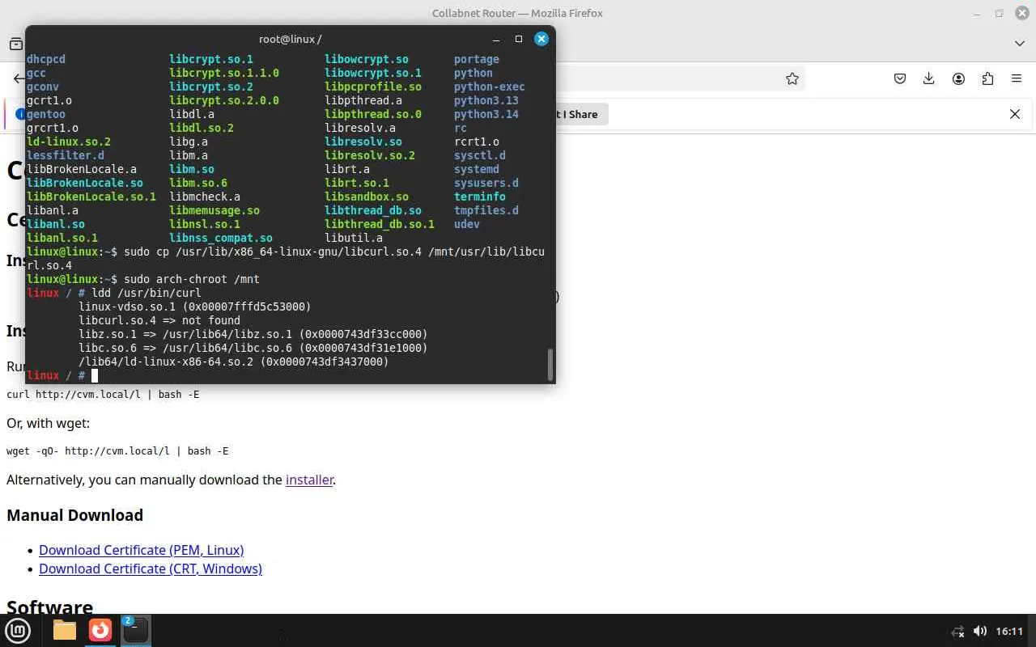
Task: Open Files manager in taskbar
Action: click(x=65, y=630)
